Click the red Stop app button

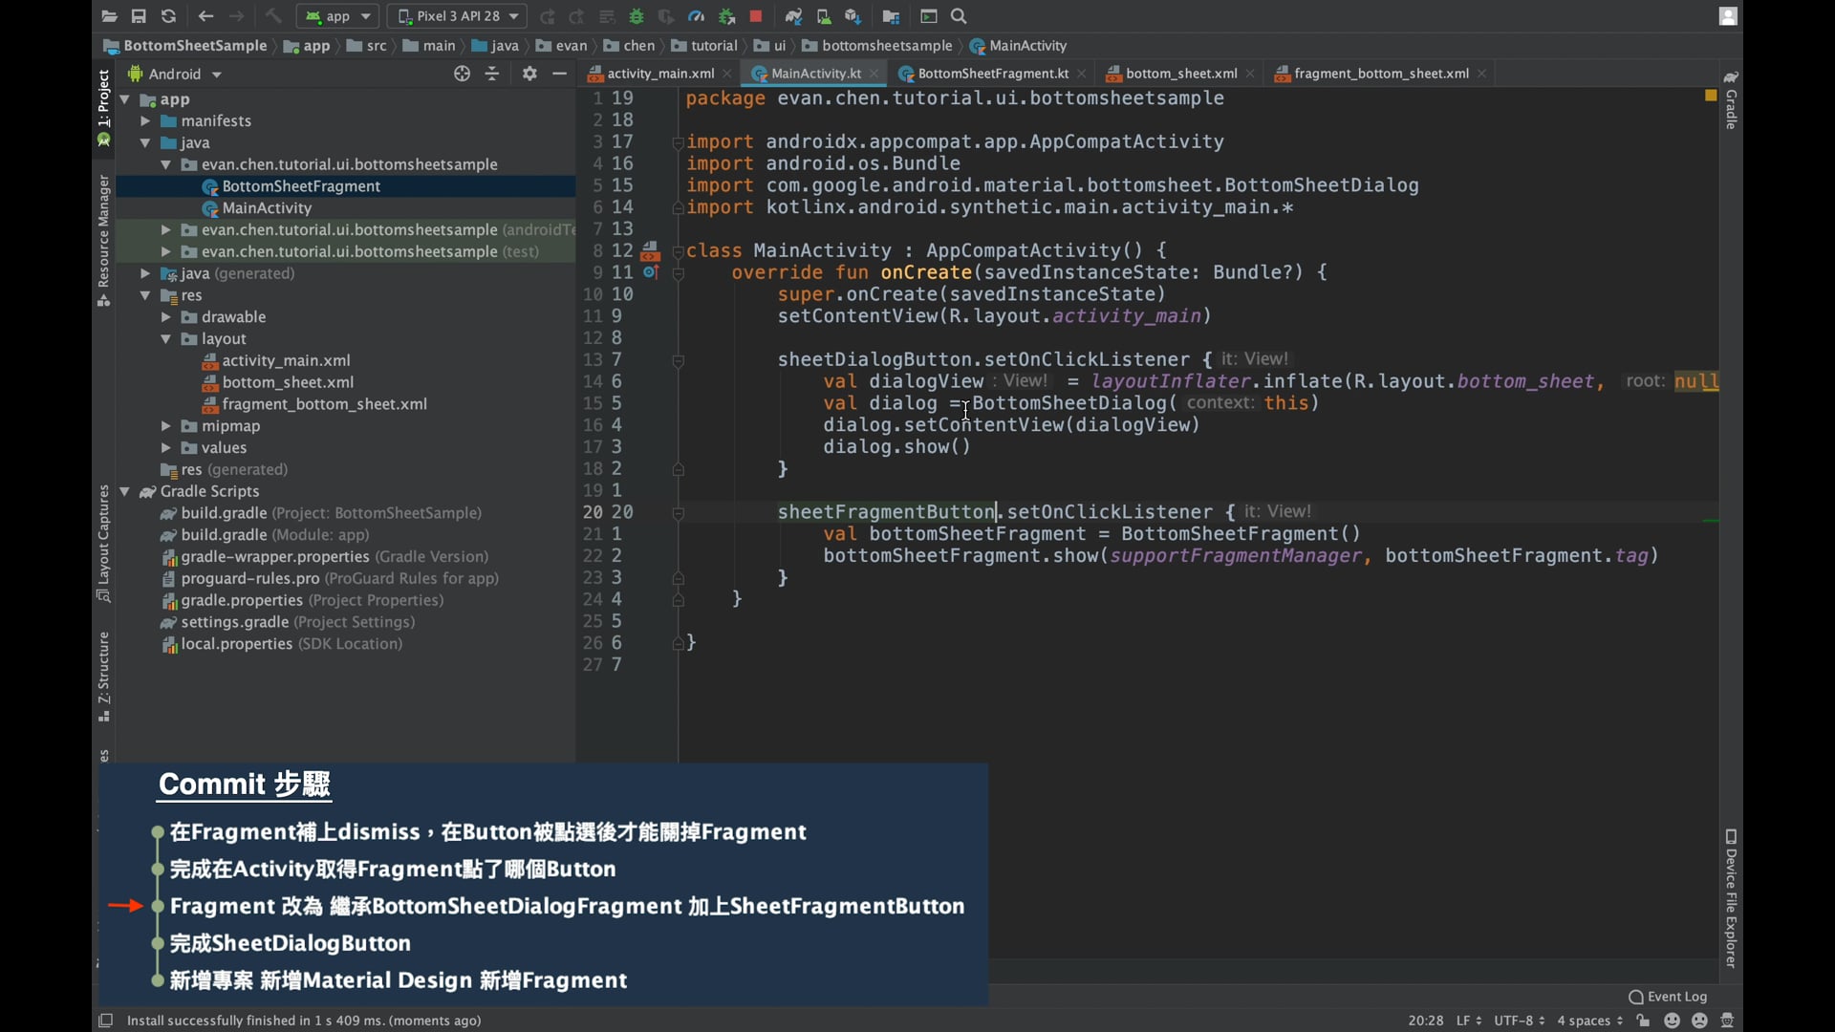coord(756,16)
